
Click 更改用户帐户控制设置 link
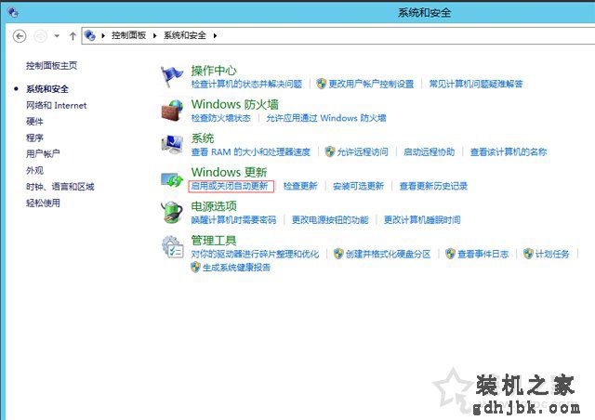point(371,84)
